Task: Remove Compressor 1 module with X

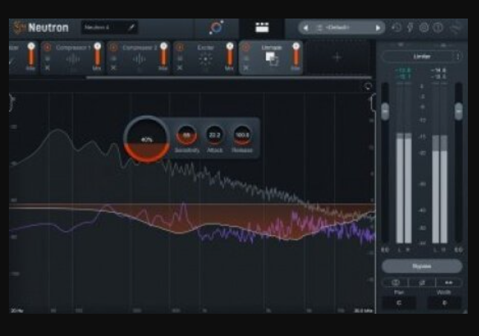Action: (48, 67)
